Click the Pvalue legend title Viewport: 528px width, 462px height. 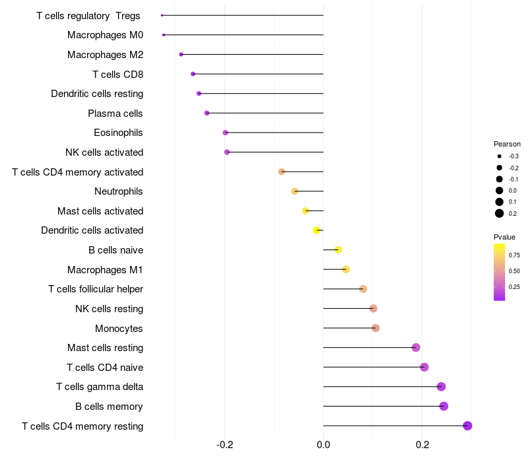[504, 237]
